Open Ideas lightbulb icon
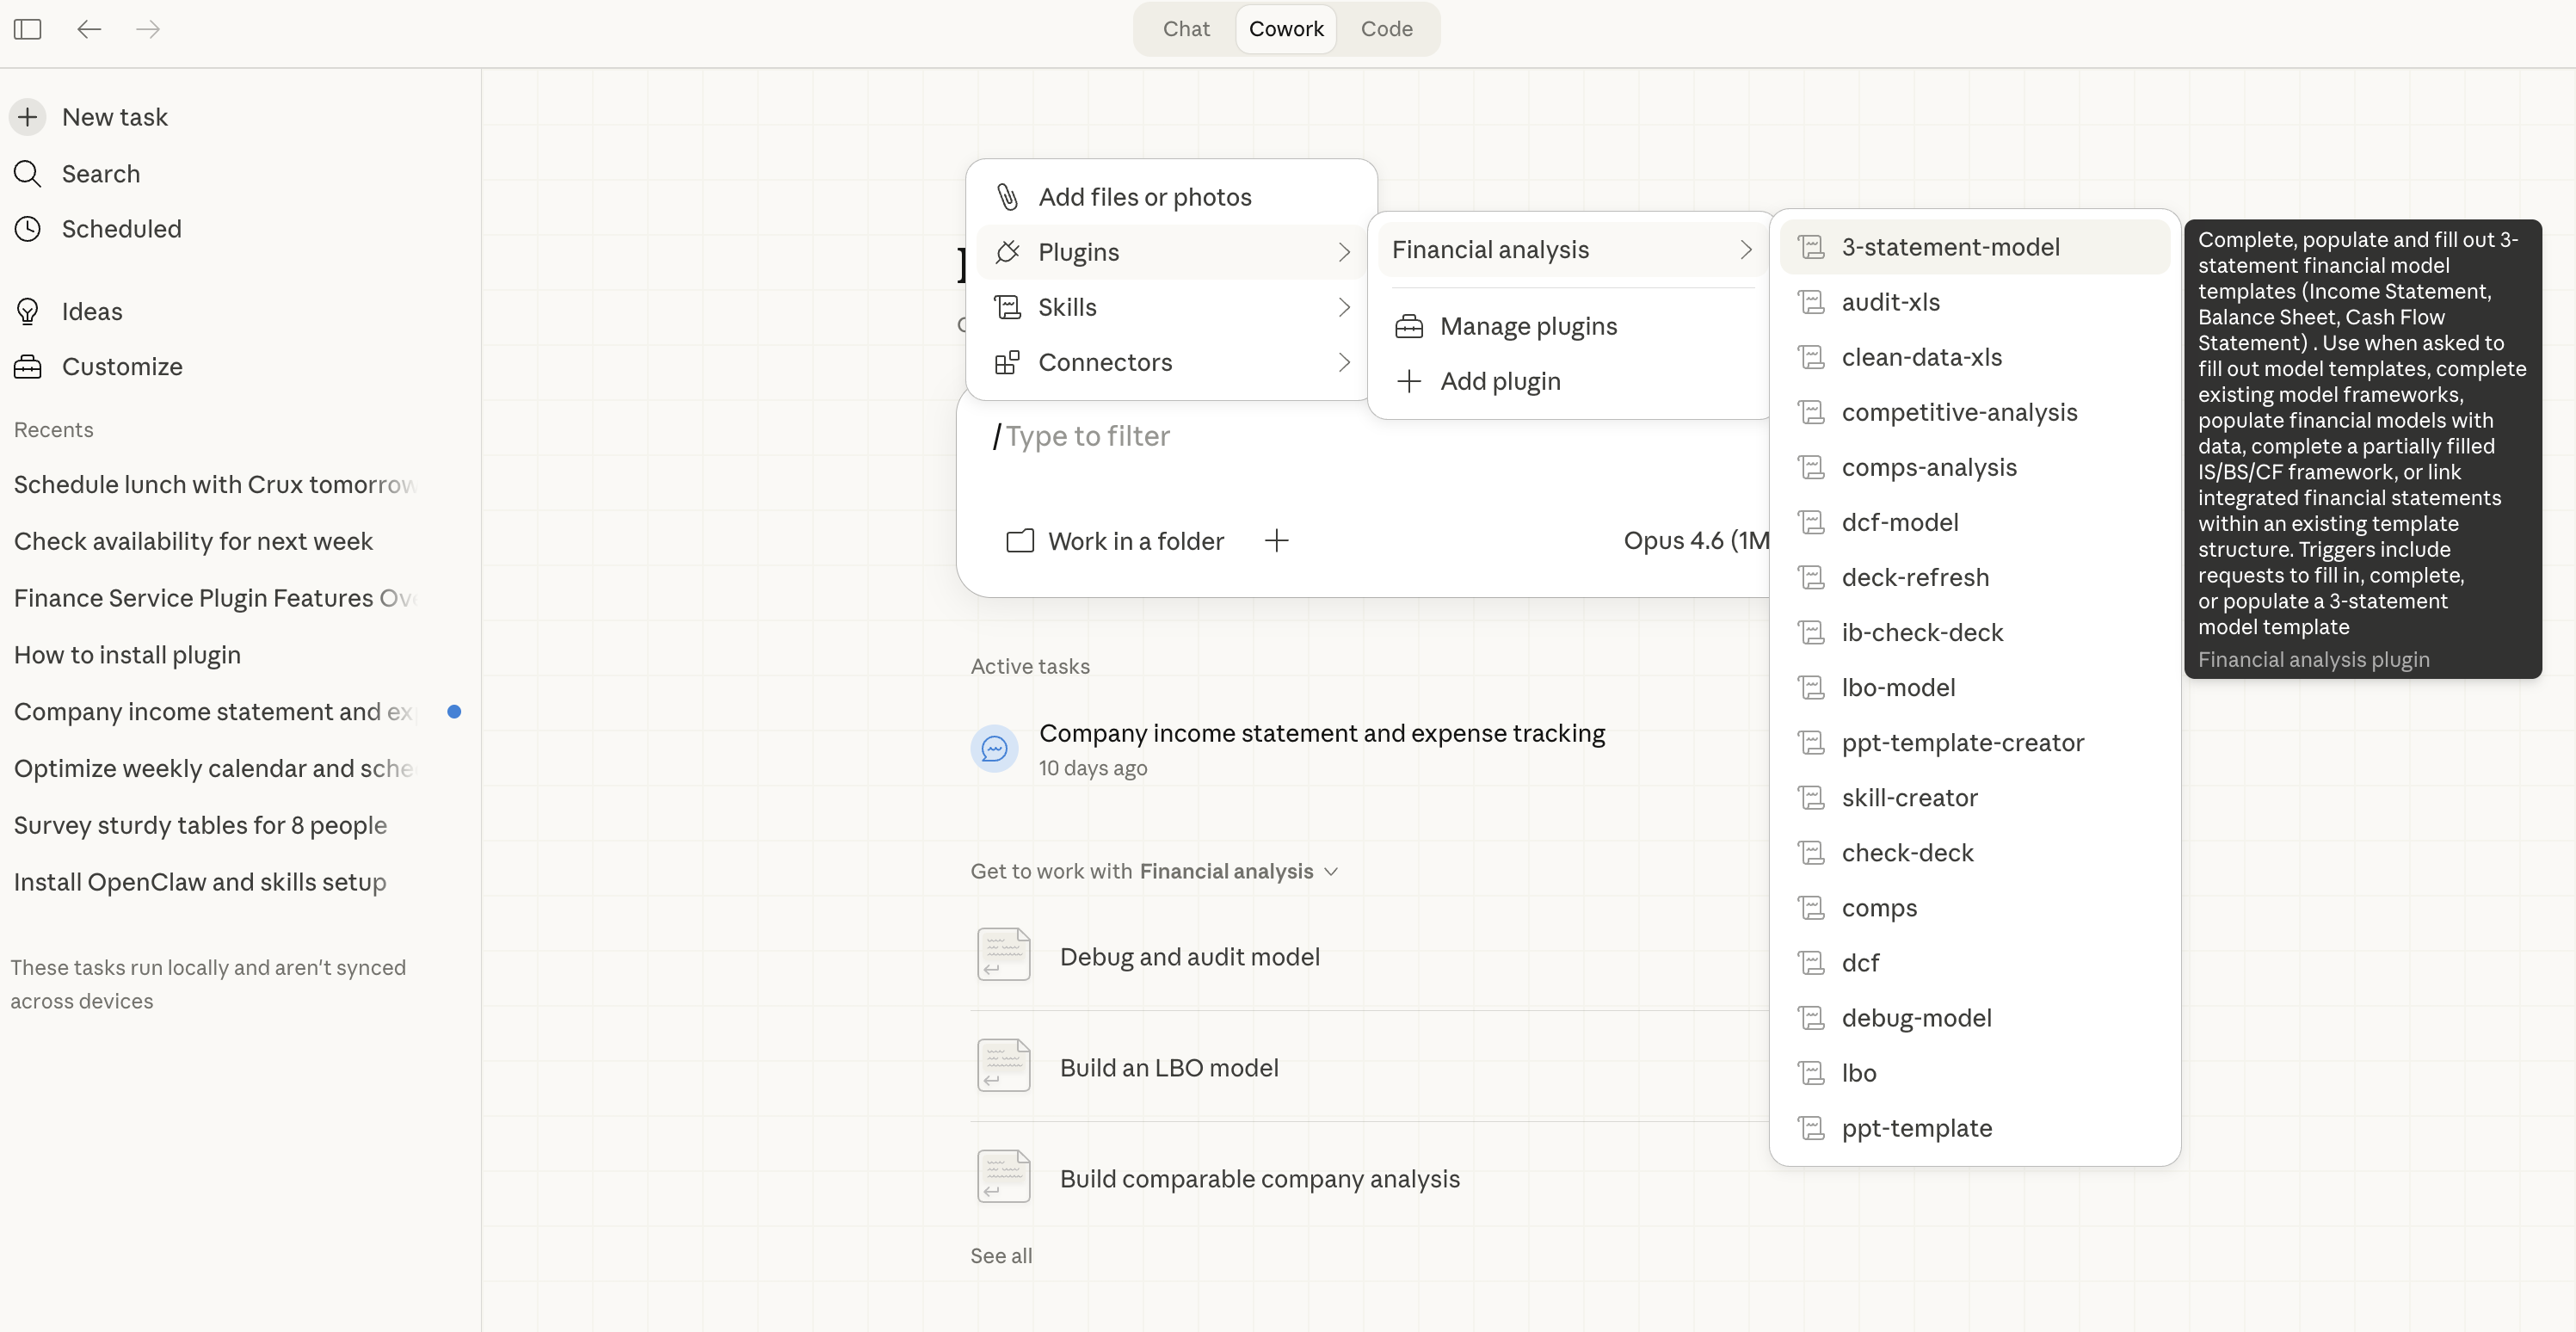Screen dimensions: 2576x1332 pos(28,312)
